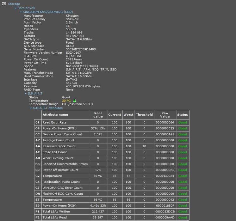Click the Worst column header

tap(128, 115)
